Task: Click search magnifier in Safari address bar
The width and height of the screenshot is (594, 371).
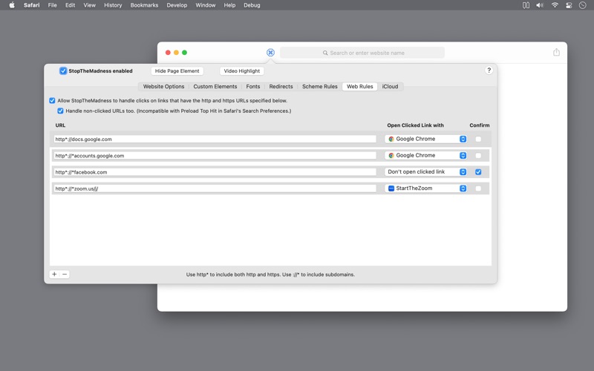Action: pos(325,53)
